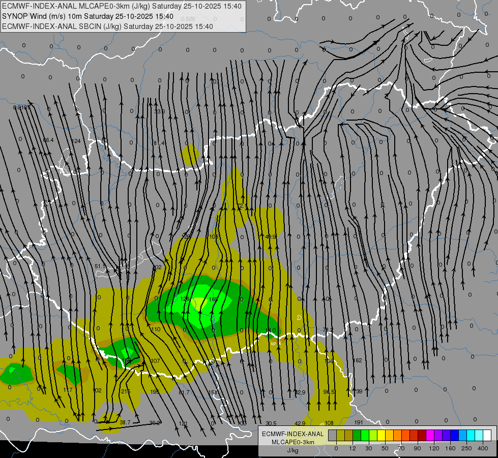Click the '39' value on the map
Screen dimensions: 498x458
pos(359,391)
